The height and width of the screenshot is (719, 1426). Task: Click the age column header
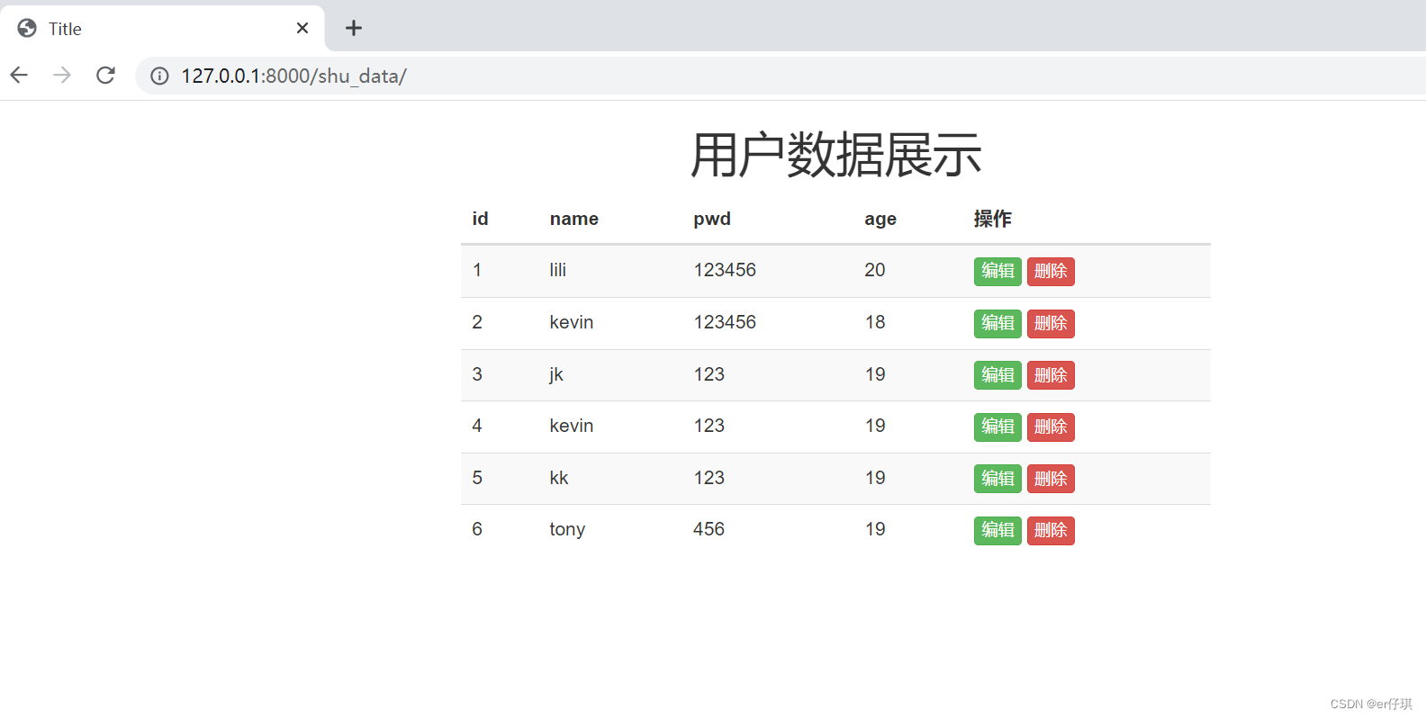(880, 219)
